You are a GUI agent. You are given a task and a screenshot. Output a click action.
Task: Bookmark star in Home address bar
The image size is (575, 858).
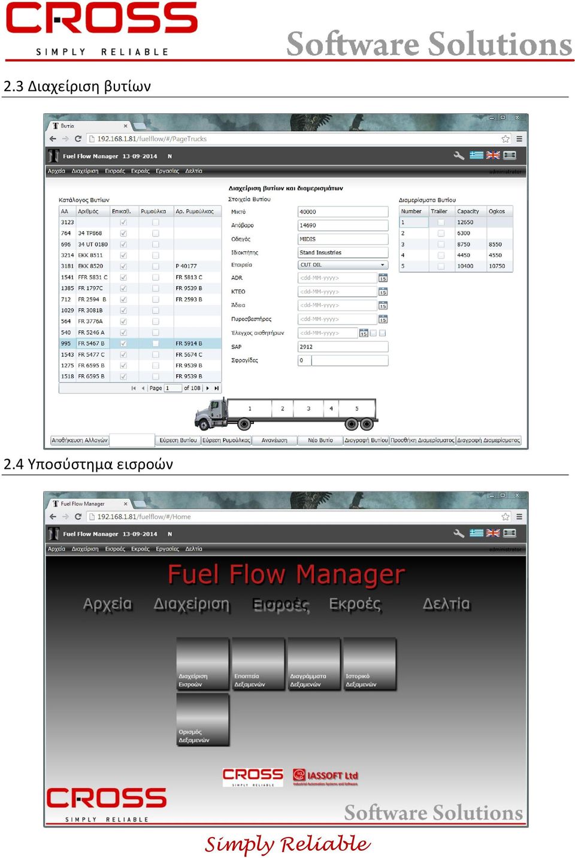506,517
